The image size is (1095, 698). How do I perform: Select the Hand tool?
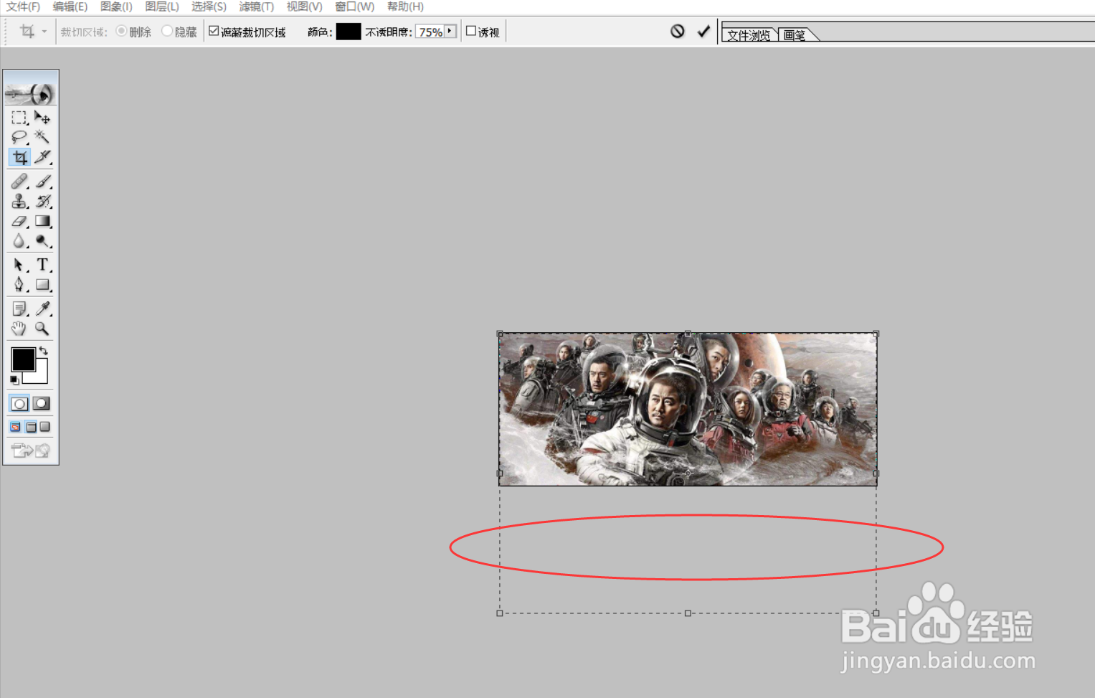click(19, 329)
